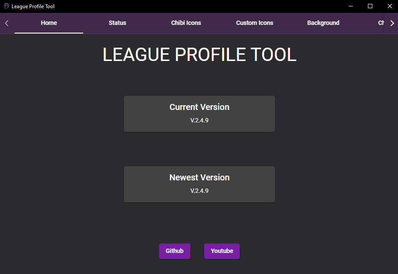Click the left navigation arrow chevron
This screenshot has width=398, height=274.
coord(6,23)
